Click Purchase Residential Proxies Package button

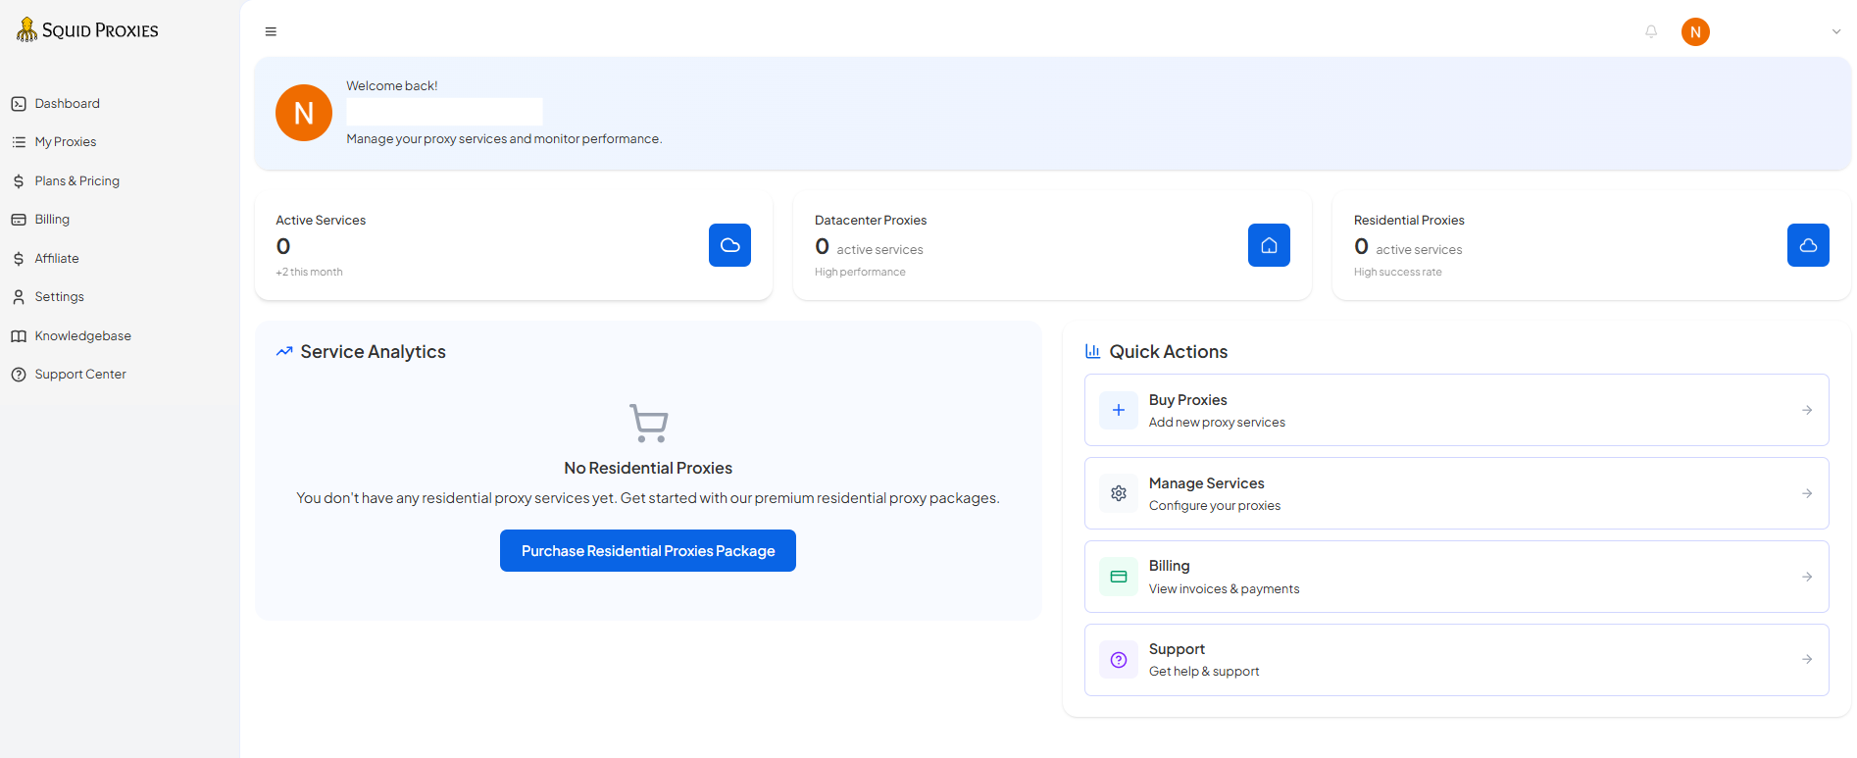pos(648,551)
